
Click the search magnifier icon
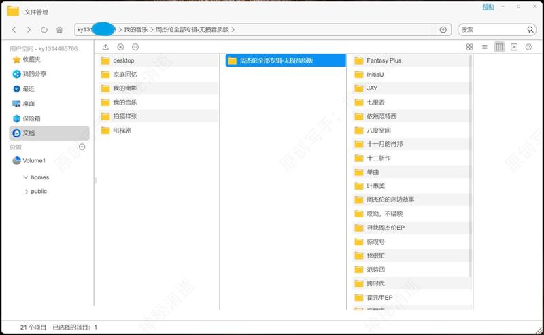click(x=530, y=29)
